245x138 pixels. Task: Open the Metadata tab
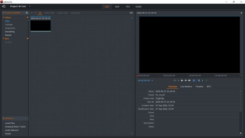[173, 87]
